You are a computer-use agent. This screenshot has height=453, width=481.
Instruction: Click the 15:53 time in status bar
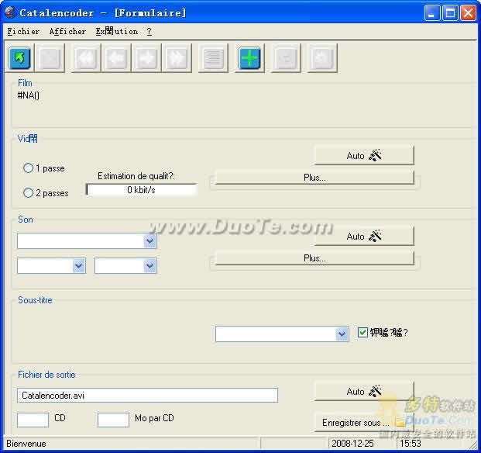(x=411, y=444)
